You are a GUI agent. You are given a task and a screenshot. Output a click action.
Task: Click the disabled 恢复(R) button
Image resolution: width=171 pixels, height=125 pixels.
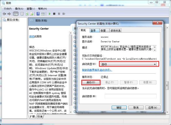(148, 82)
